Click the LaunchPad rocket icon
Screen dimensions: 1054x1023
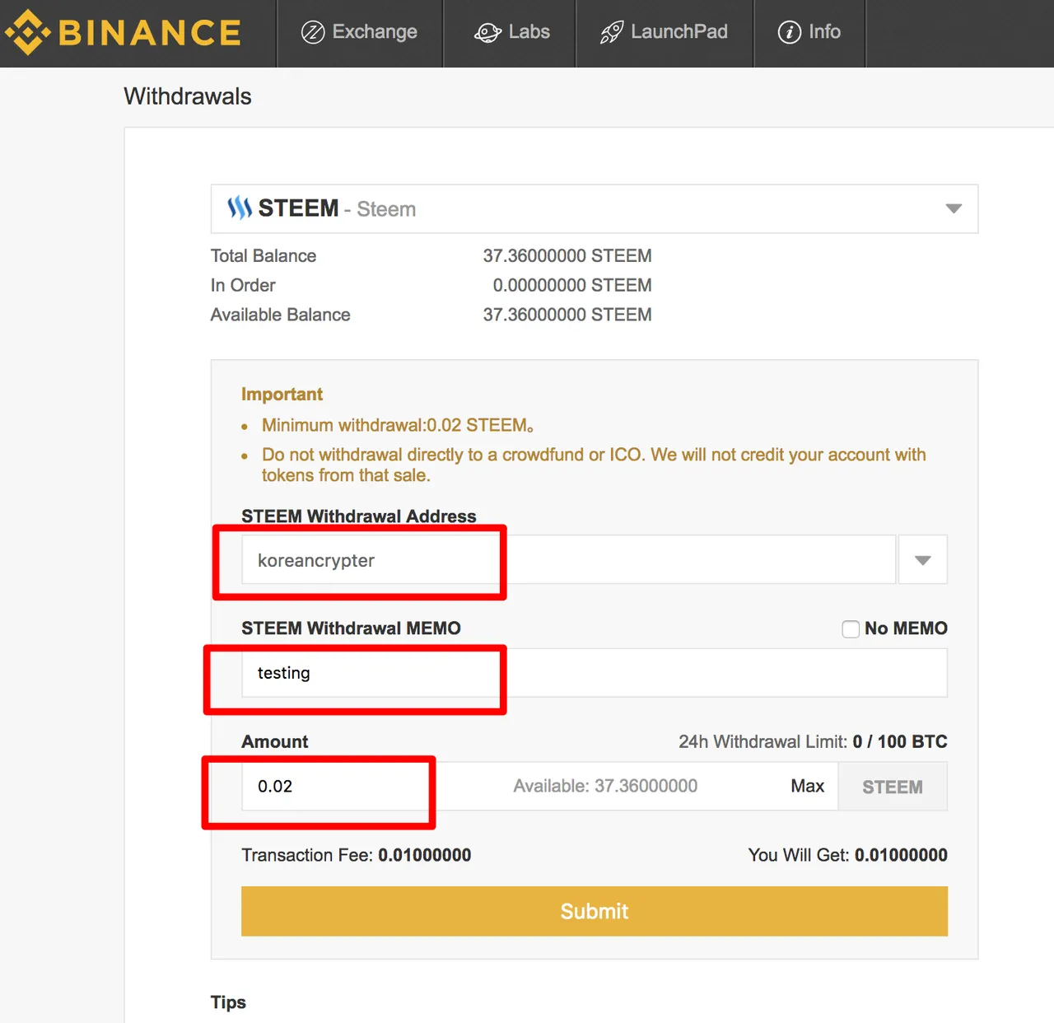(x=612, y=33)
